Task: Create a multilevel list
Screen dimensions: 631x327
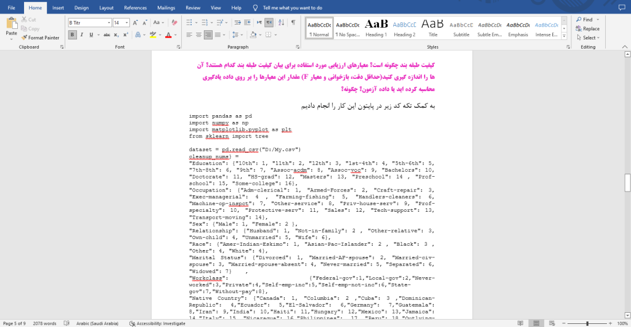Action: pyautogui.click(x=220, y=23)
